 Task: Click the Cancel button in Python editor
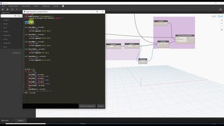tap(101, 106)
